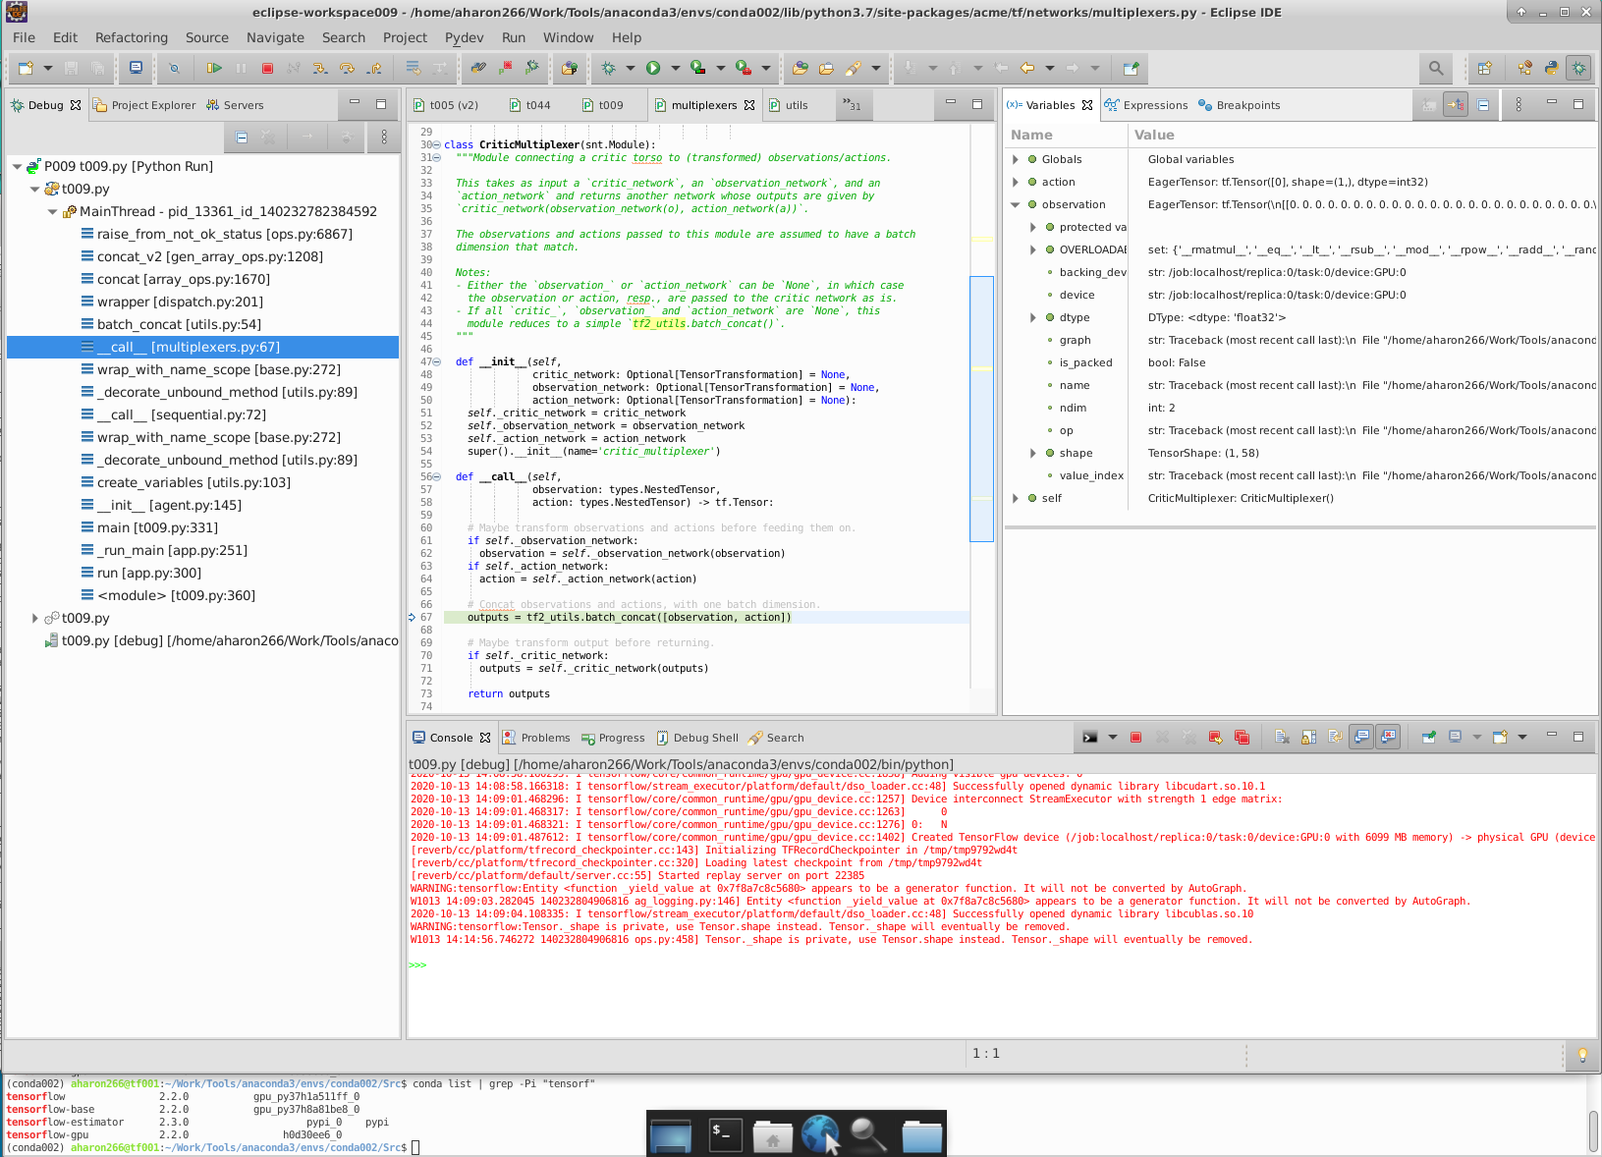
Task: Expand the 'action' variable in Variables view
Action: pos(1016,182)
